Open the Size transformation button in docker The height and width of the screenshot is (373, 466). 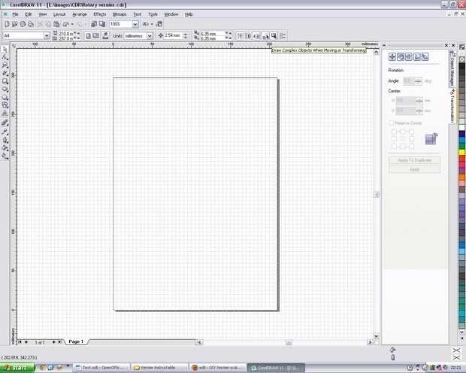click(416, 57)
